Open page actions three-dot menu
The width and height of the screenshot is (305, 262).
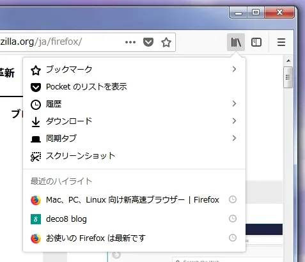point(130,42)
